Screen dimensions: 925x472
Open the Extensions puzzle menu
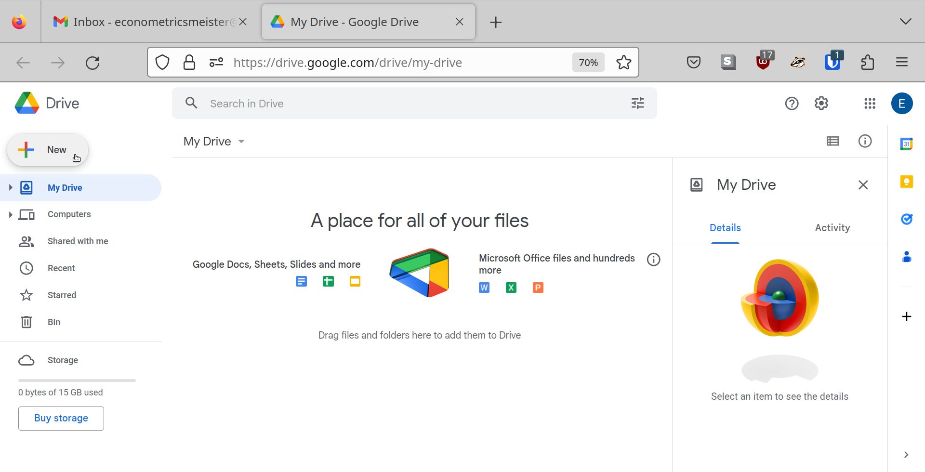pyautogui.click(x=868, y=62)
